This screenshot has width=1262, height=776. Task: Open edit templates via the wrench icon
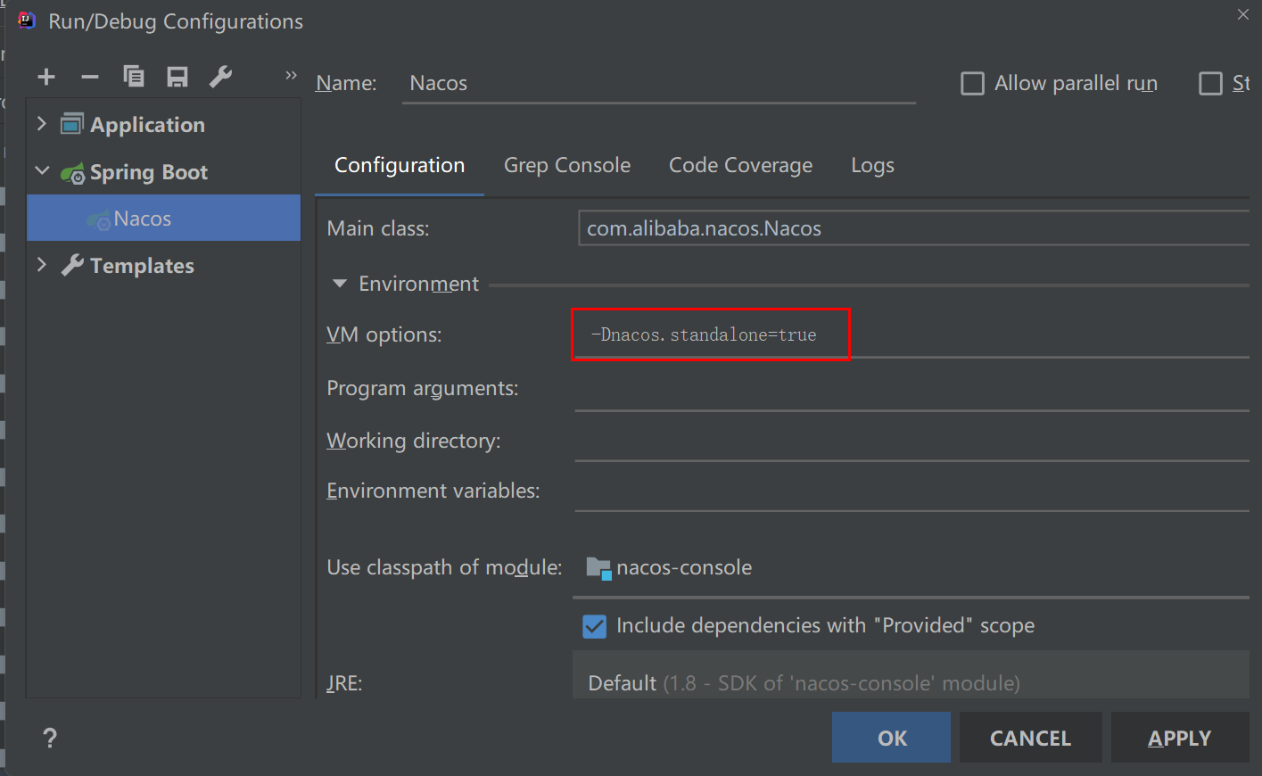(x=220, y=77)
